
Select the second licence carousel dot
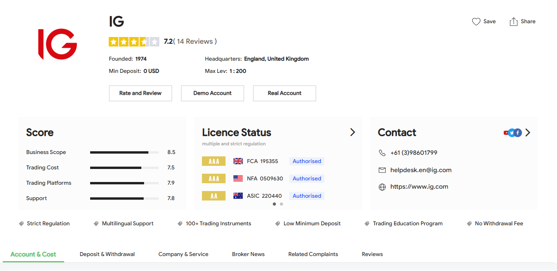click(x=281, y=204)
